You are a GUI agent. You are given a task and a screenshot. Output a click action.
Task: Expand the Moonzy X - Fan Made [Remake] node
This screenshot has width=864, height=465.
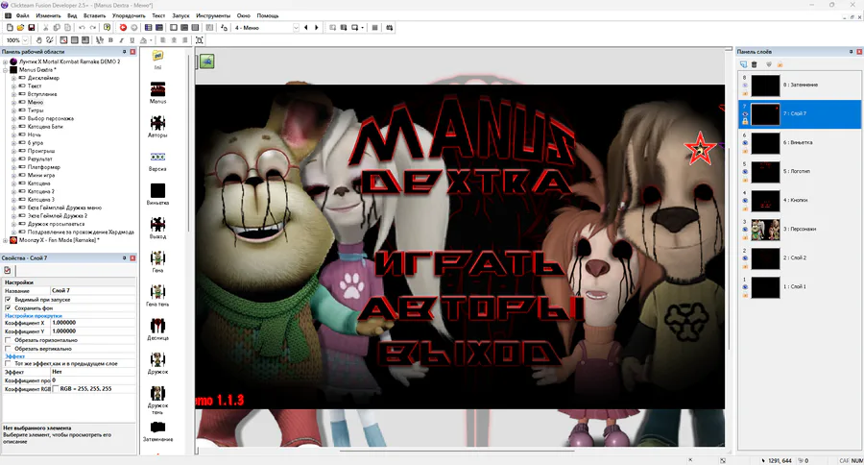pos(6,240)
